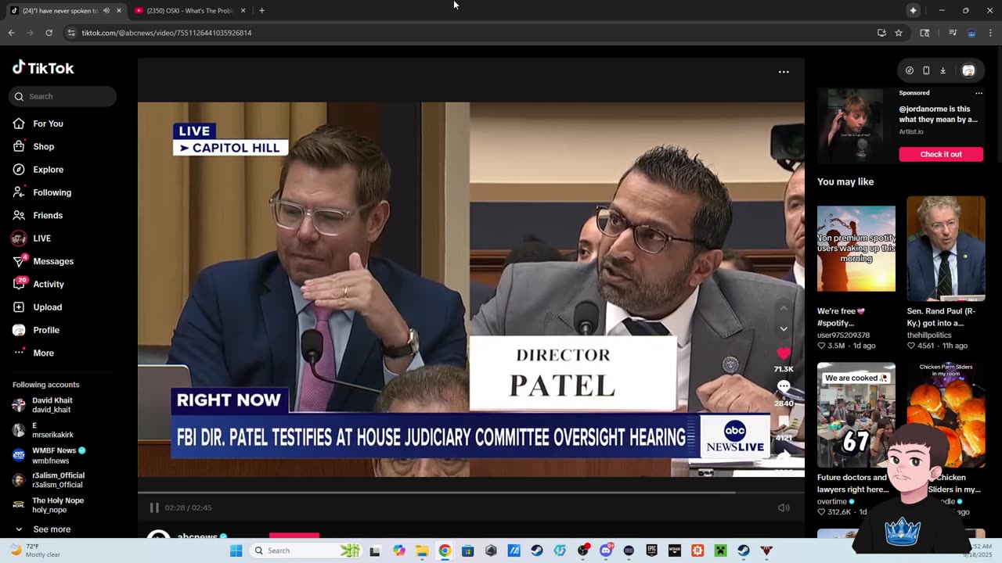Mute the TikTok tab audio icon
Screen dimensions: 1002x563
(106, 11)
